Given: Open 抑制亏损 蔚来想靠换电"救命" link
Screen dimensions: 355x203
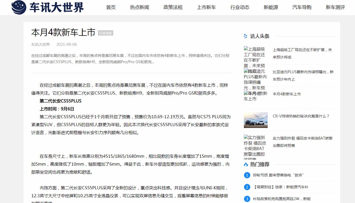Looking at the screenshot, I should click(278, 175).
